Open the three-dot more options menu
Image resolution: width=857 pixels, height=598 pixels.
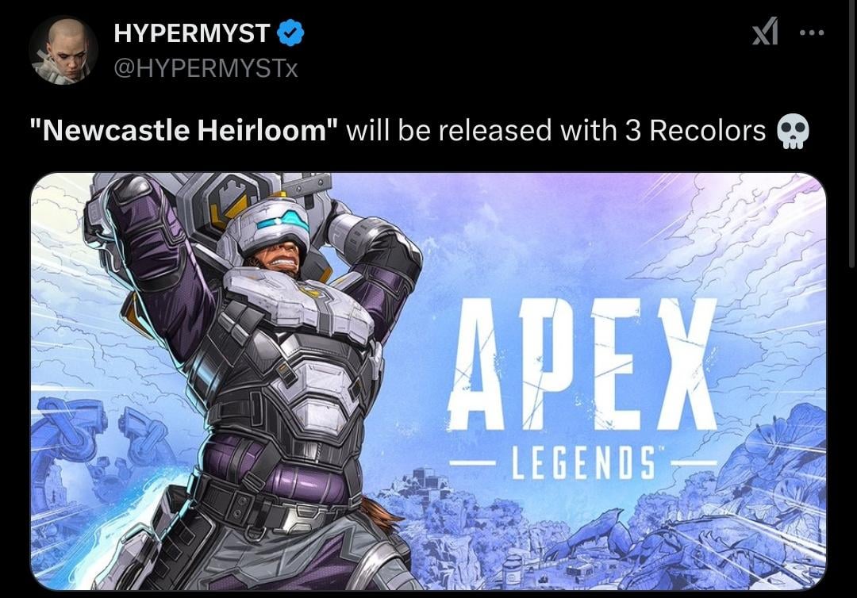pyautogui.click(x=812, y=33)
